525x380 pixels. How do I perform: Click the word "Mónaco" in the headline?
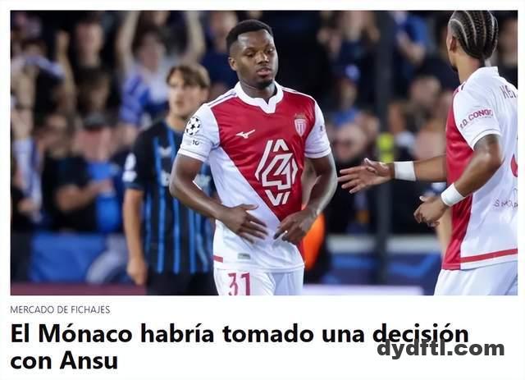tap(85, 334)
